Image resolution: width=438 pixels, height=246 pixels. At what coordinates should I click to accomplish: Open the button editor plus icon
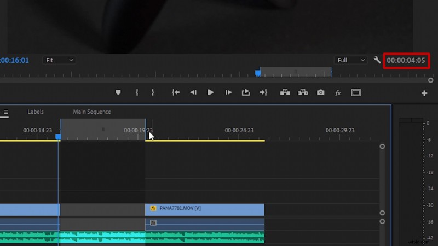pos(424,93)
